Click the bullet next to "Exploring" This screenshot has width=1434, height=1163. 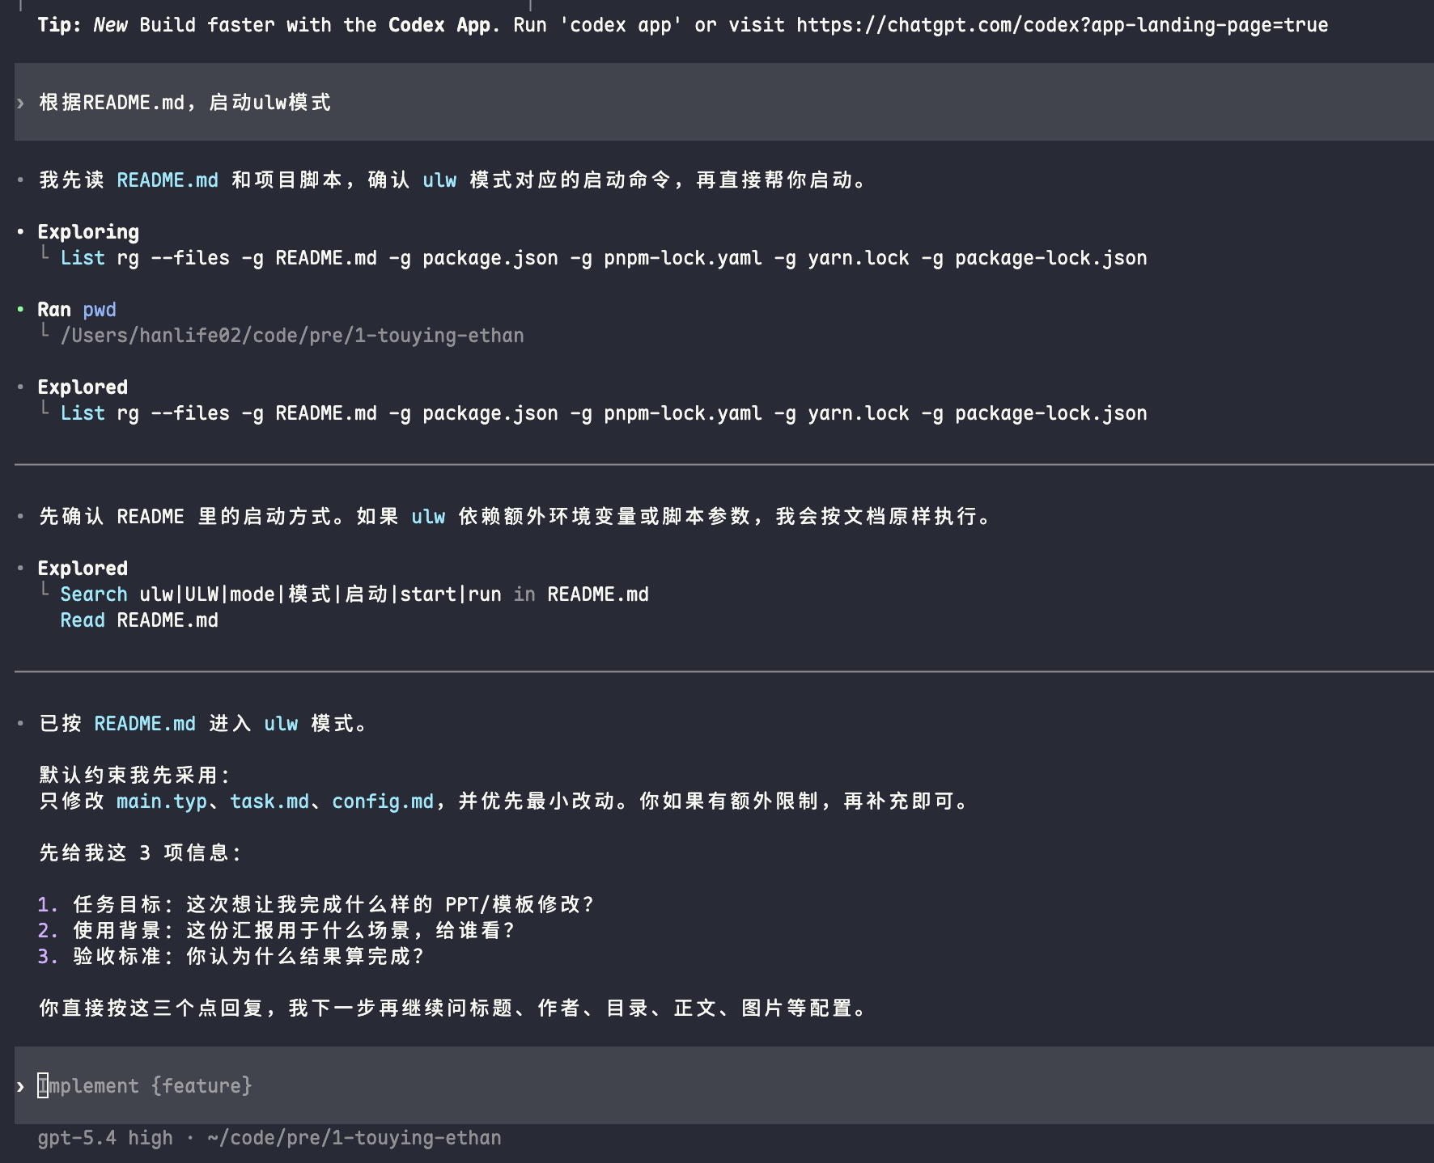tap(20, 232)
